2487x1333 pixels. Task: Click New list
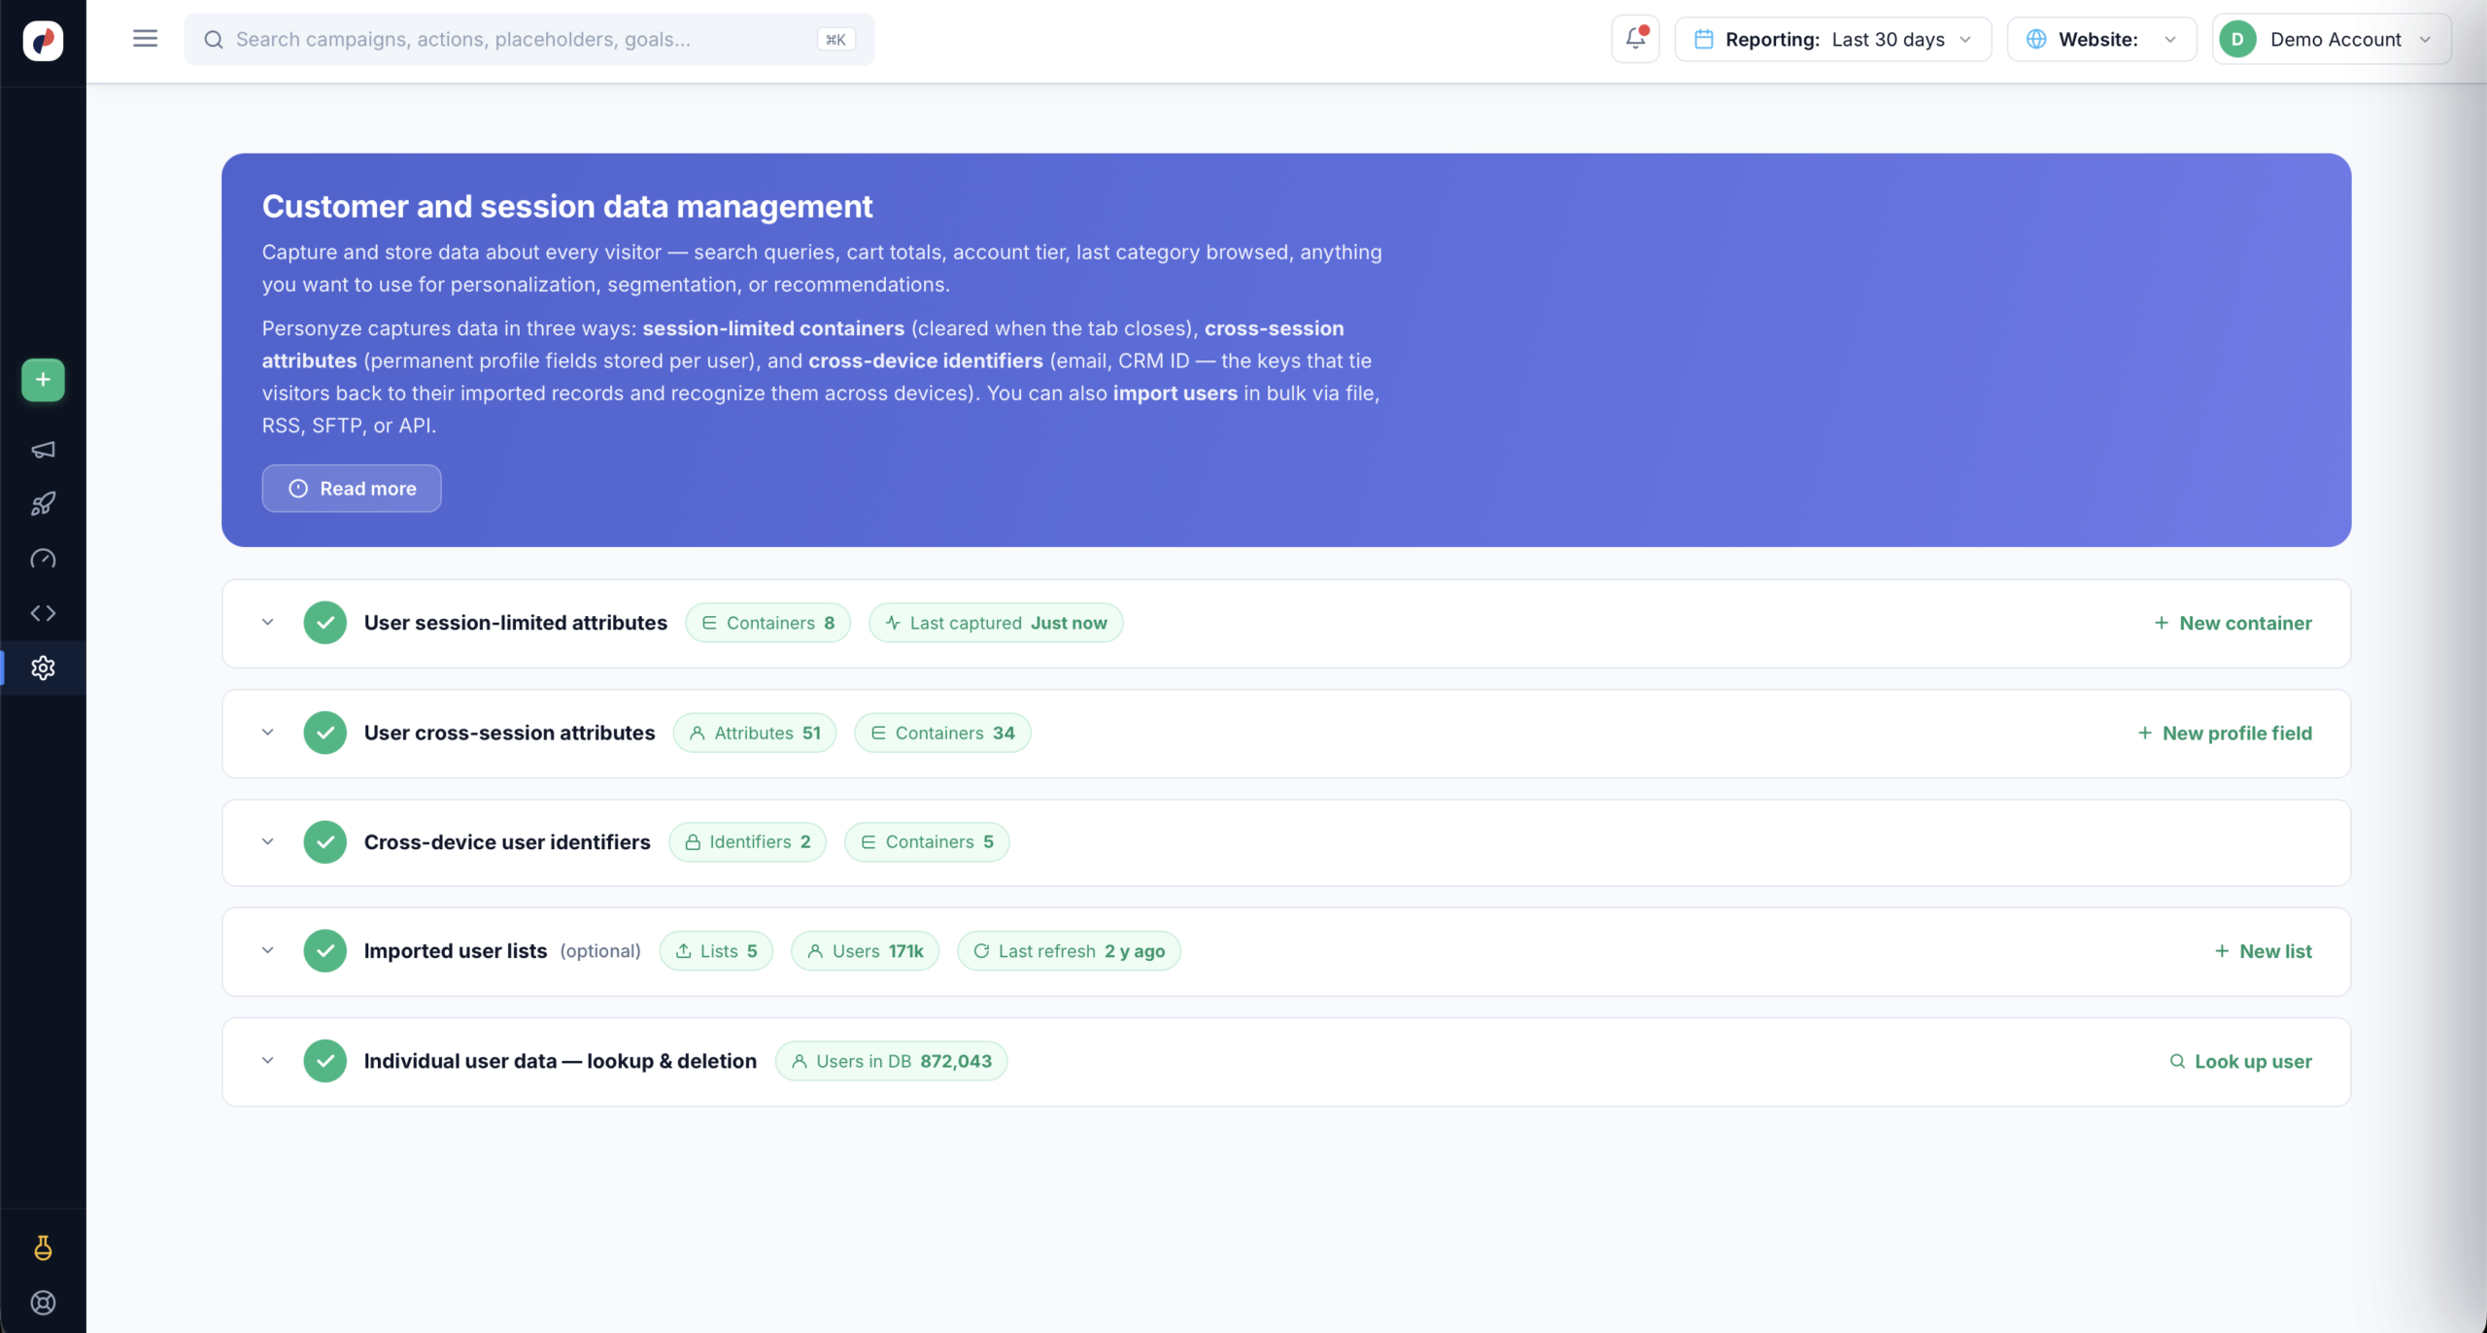(x=2263, y=951)
